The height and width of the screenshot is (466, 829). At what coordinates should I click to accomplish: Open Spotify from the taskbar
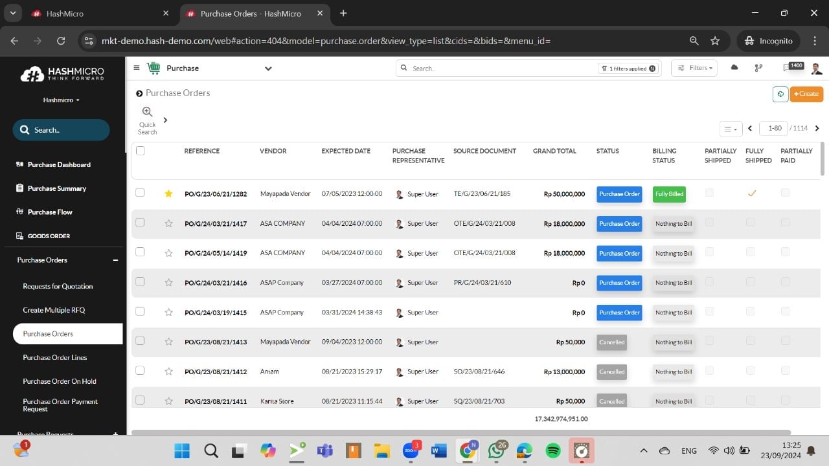pyautogui.click(x=552, y=450)
